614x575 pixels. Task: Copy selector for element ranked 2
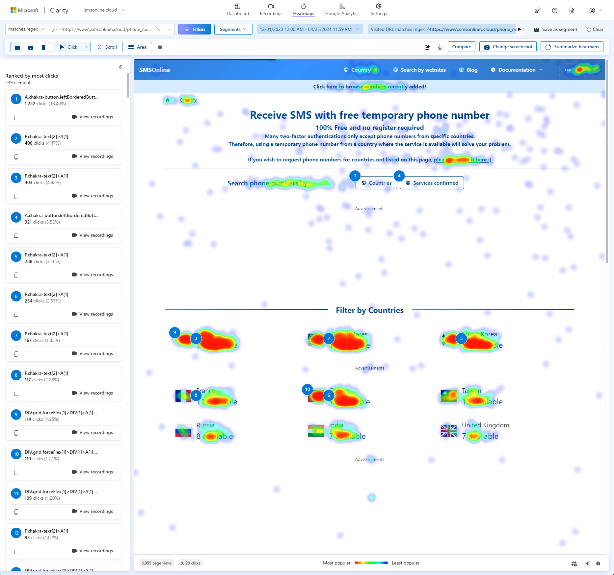pyautogui.click(x=16, y=156)
